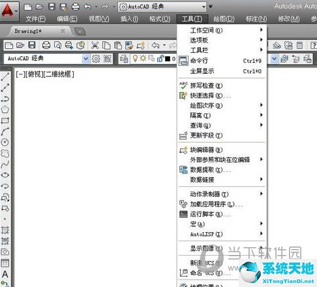Click Open folder icon in quick access toolbar
This screenshot has height=287, width=317.
(x=39, y=7)
